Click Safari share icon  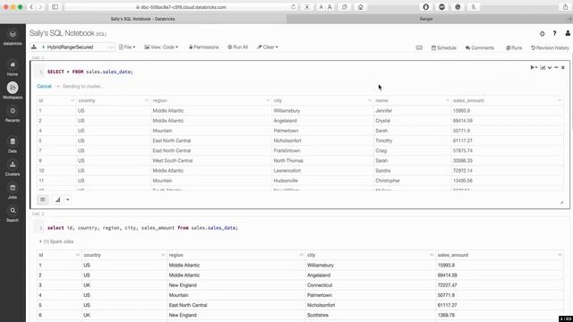[565, 7]
